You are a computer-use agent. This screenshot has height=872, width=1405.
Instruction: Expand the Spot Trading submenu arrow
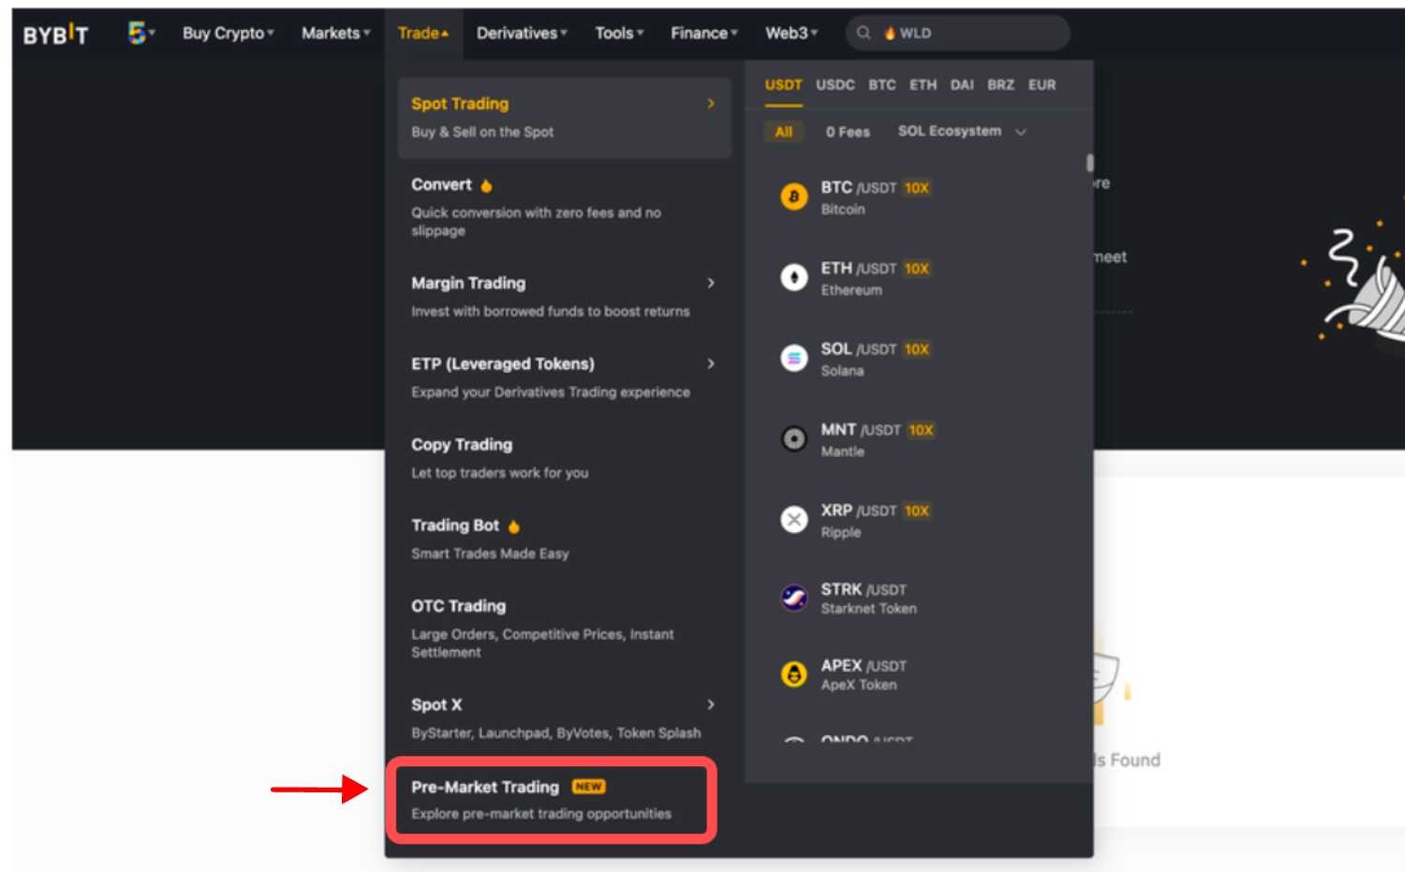(x=711, y=103)
